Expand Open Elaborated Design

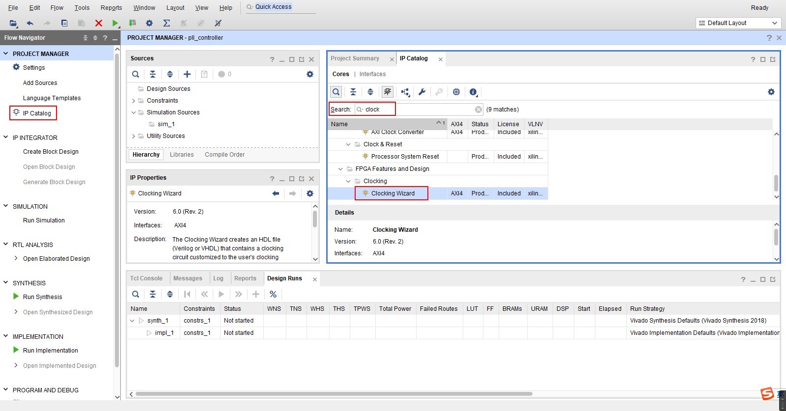pyautogui.click(x=16, y=258)
